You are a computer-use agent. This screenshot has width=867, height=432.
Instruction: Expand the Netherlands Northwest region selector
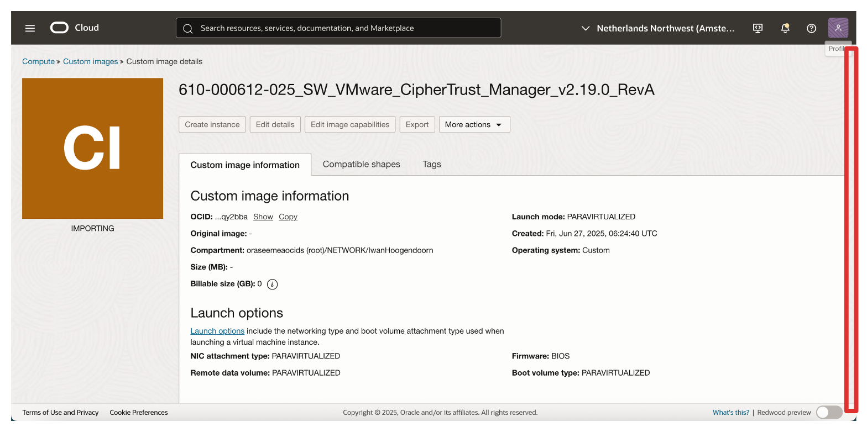click(658, 28)
